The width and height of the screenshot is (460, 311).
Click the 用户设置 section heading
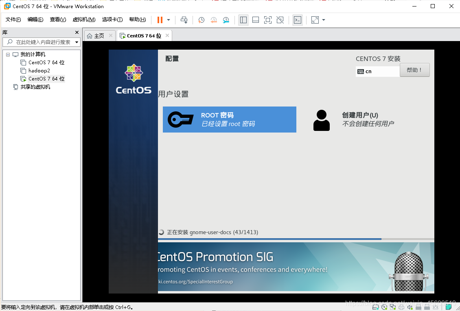tap(173, 94)
